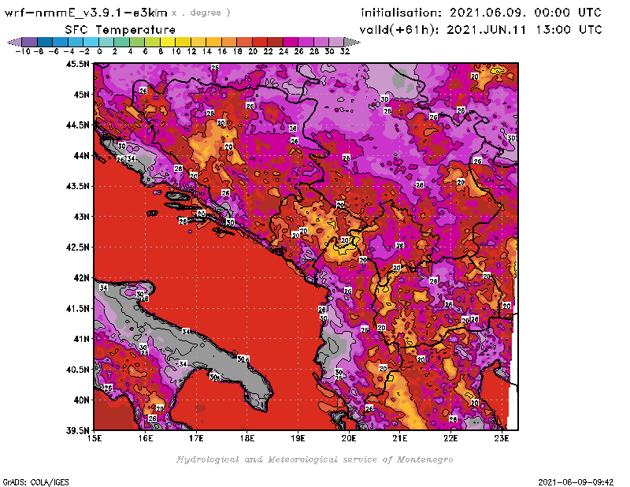This screenshot has height=487, width=630.
Task: Pick the green swatch between 2 and 4
Action: point(121,42)
